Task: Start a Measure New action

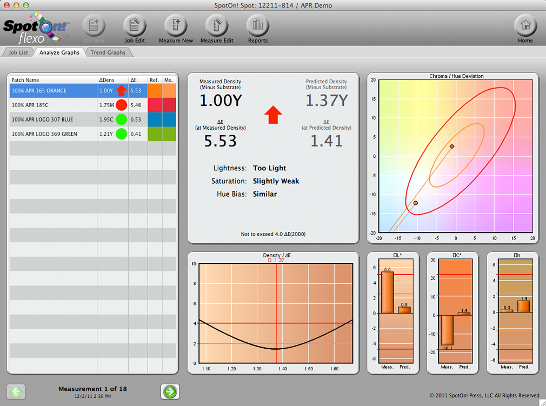Action: (x=176, y=26)
